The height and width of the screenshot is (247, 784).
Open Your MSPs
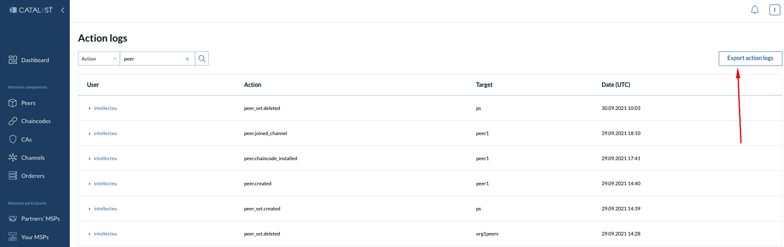35,237
